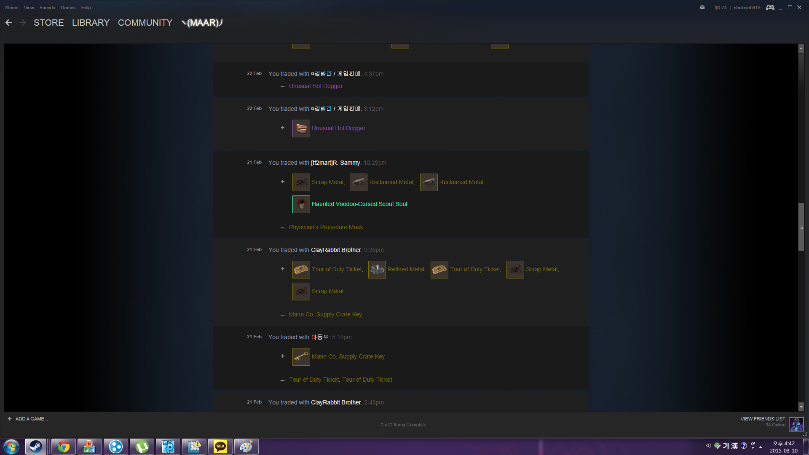Open the Friends menu
Viewport: 809px width, 455px height.
pyautogui.click(x=47, y=8)
